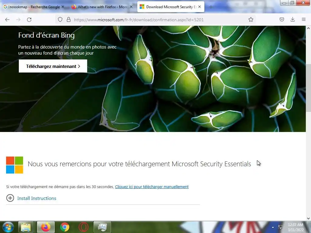Launch Opera from the taskbar
The height and width of the screenshot is (233, 311).
tap(84, 227)
